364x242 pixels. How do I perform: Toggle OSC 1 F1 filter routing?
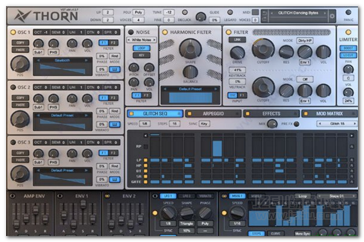(x=103, y=43)
